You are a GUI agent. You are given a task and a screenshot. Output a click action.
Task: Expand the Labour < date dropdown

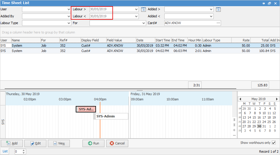coord(137,16)
